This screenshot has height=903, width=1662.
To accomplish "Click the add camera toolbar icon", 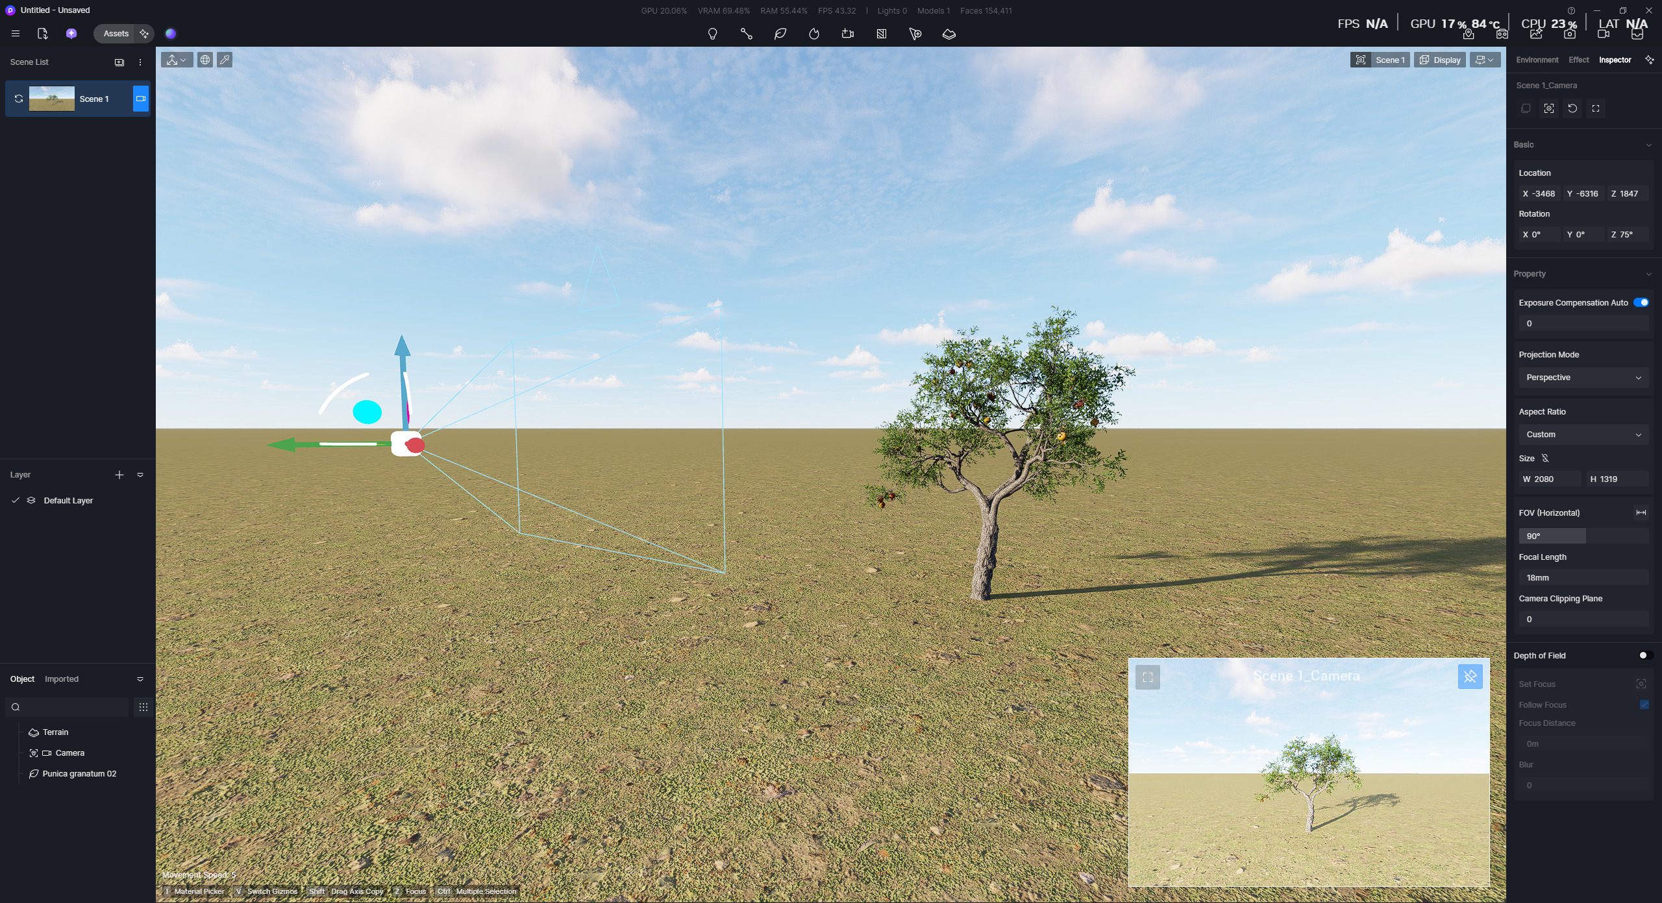I will [x=848, y=34].
